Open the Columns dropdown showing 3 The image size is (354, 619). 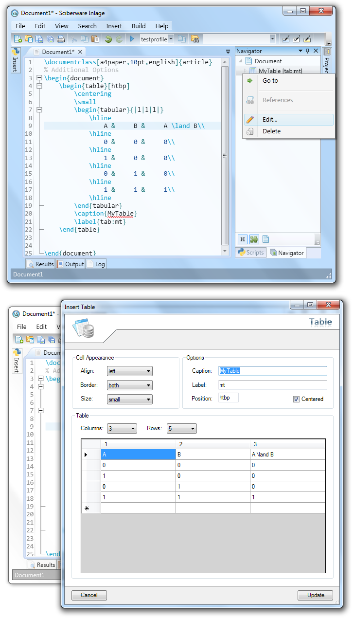(133, 429)
